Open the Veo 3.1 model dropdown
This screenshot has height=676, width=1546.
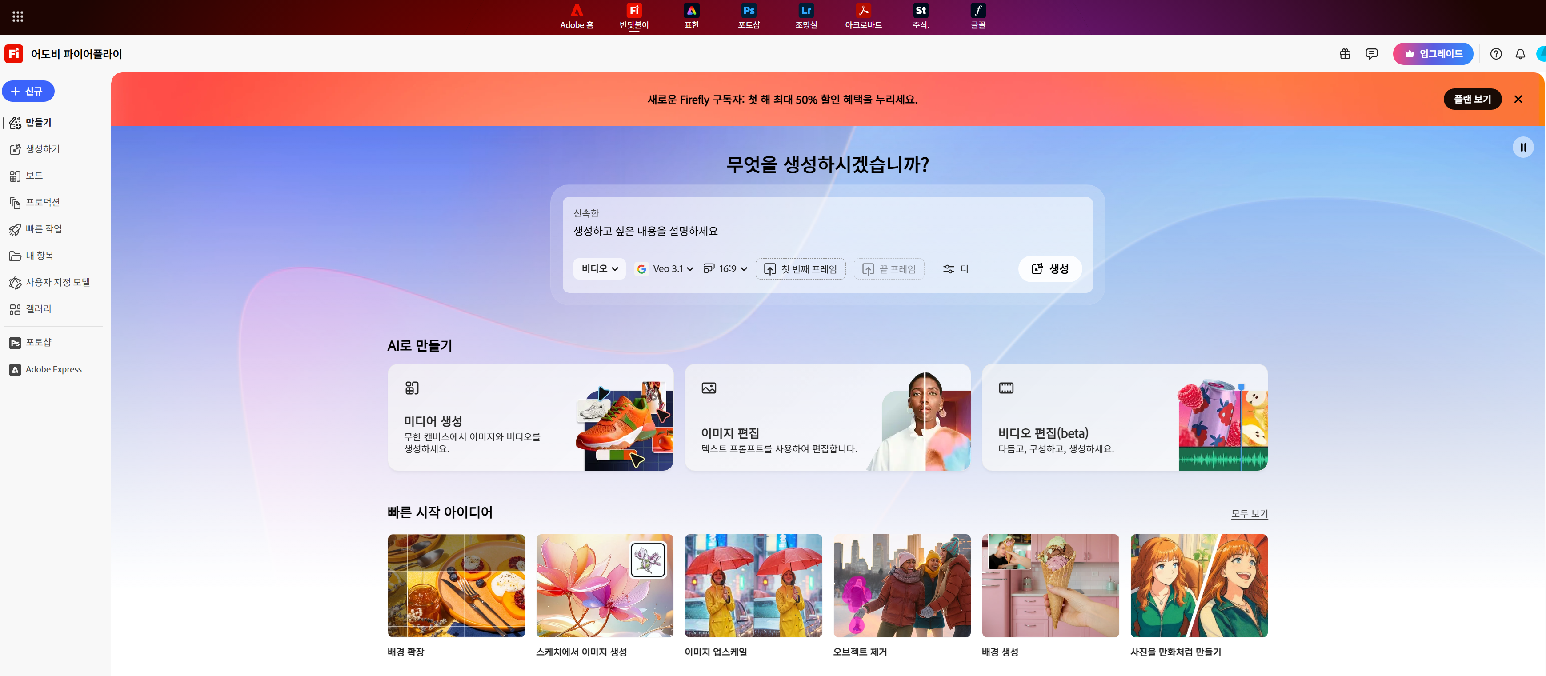point(665,269)
